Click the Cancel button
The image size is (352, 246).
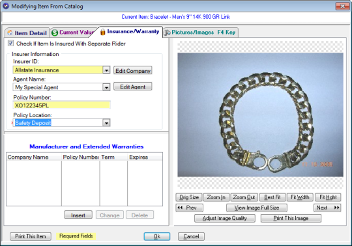coord(191,236)
